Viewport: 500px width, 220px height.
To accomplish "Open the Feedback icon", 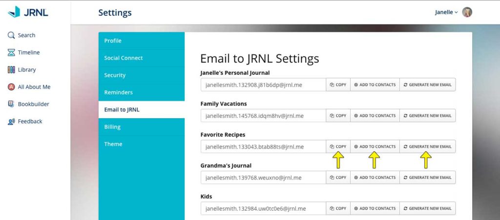I will 11,121.
